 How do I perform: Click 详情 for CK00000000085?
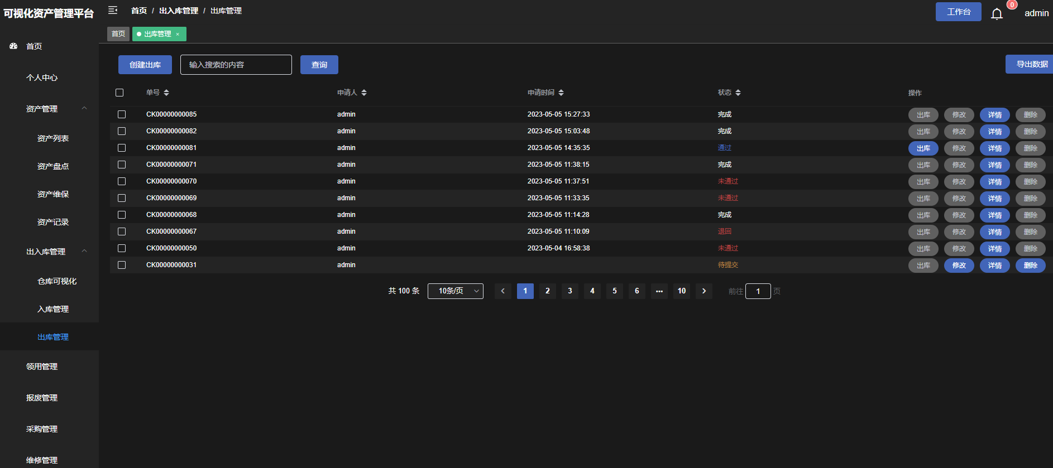point(995,115)
